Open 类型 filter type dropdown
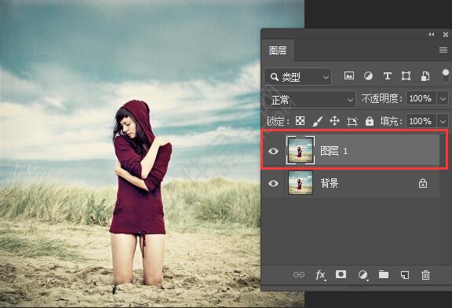This screenshot has height=308, width=452. pos(297,77)
